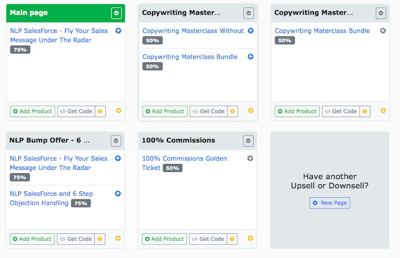Screen dimensions: 400x258
Task: Click yellow warning icon beside Main page Get Code
Action: point(101,111)
